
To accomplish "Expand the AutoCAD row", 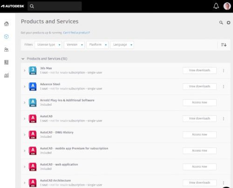I will point(24,119).
